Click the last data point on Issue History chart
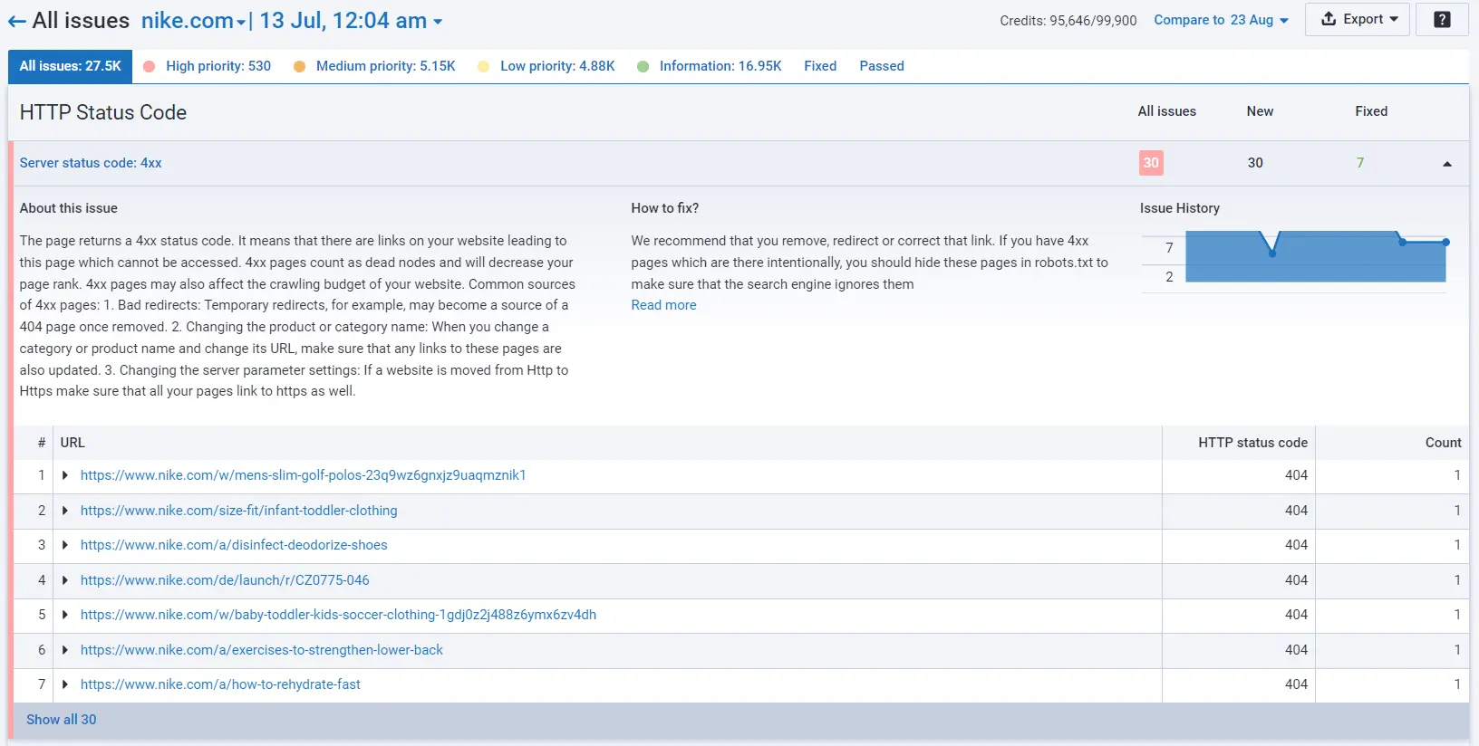1479x746 pixels. click(1446, 242)
